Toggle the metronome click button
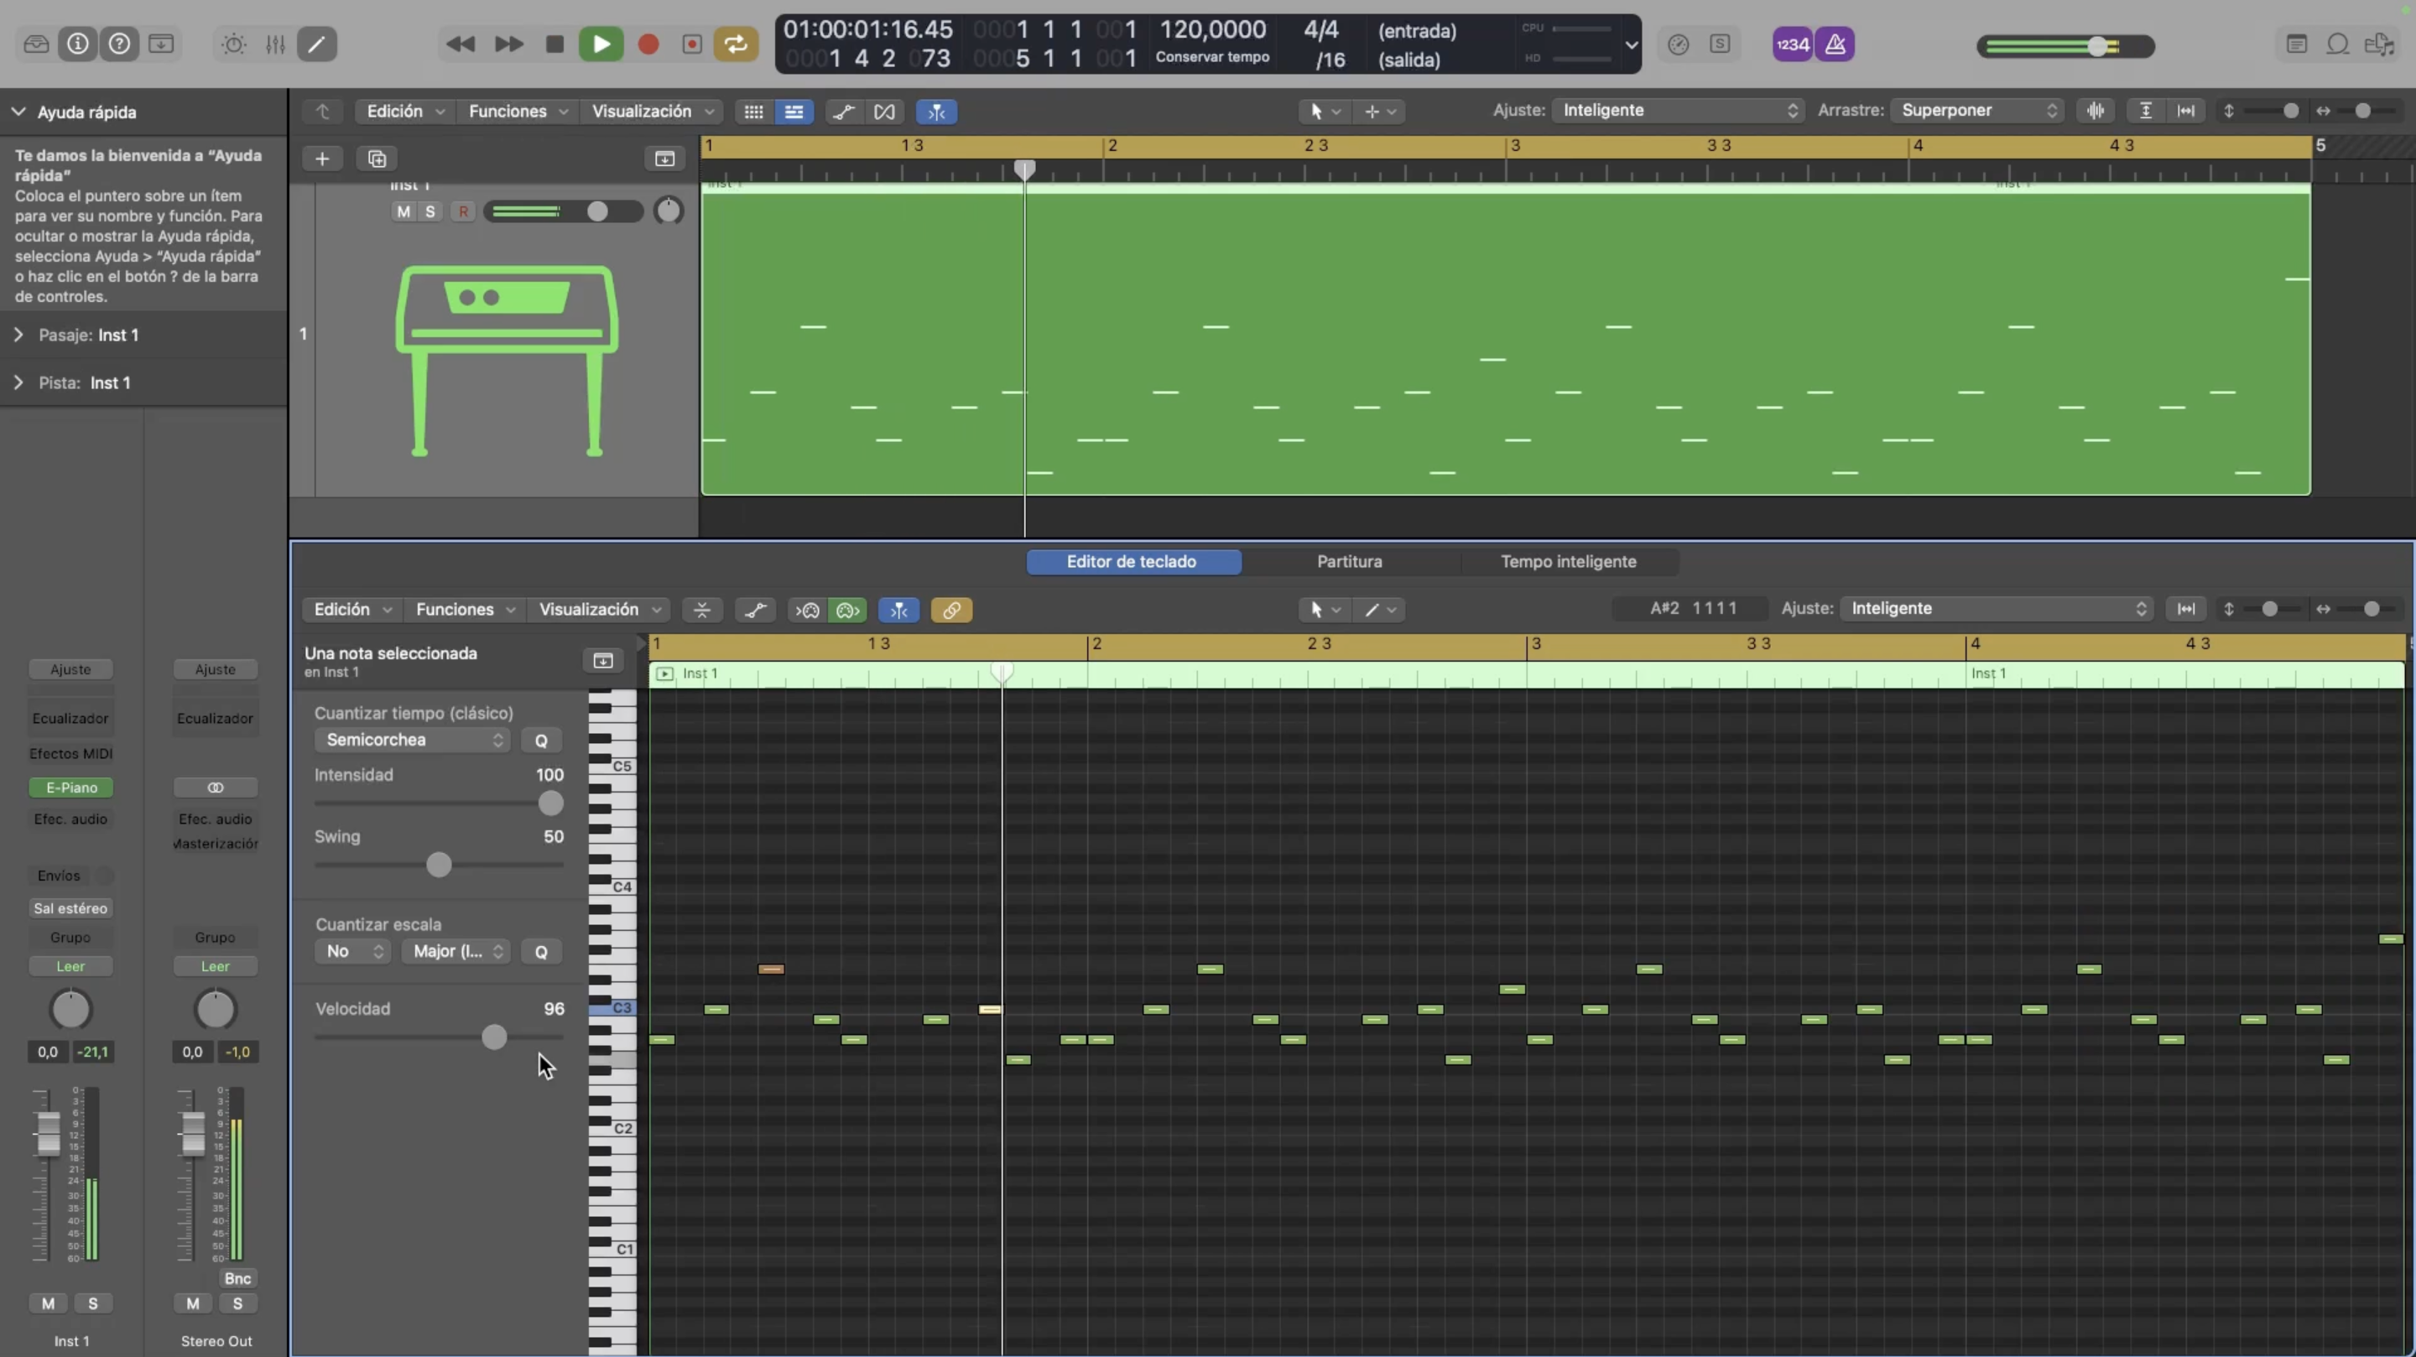Screen dimensions: 2416x1357 [1835, 44]
